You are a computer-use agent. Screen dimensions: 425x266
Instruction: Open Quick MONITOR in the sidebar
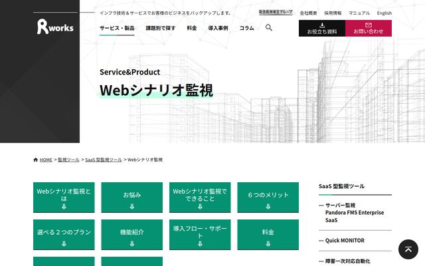(x=345, y=241)
